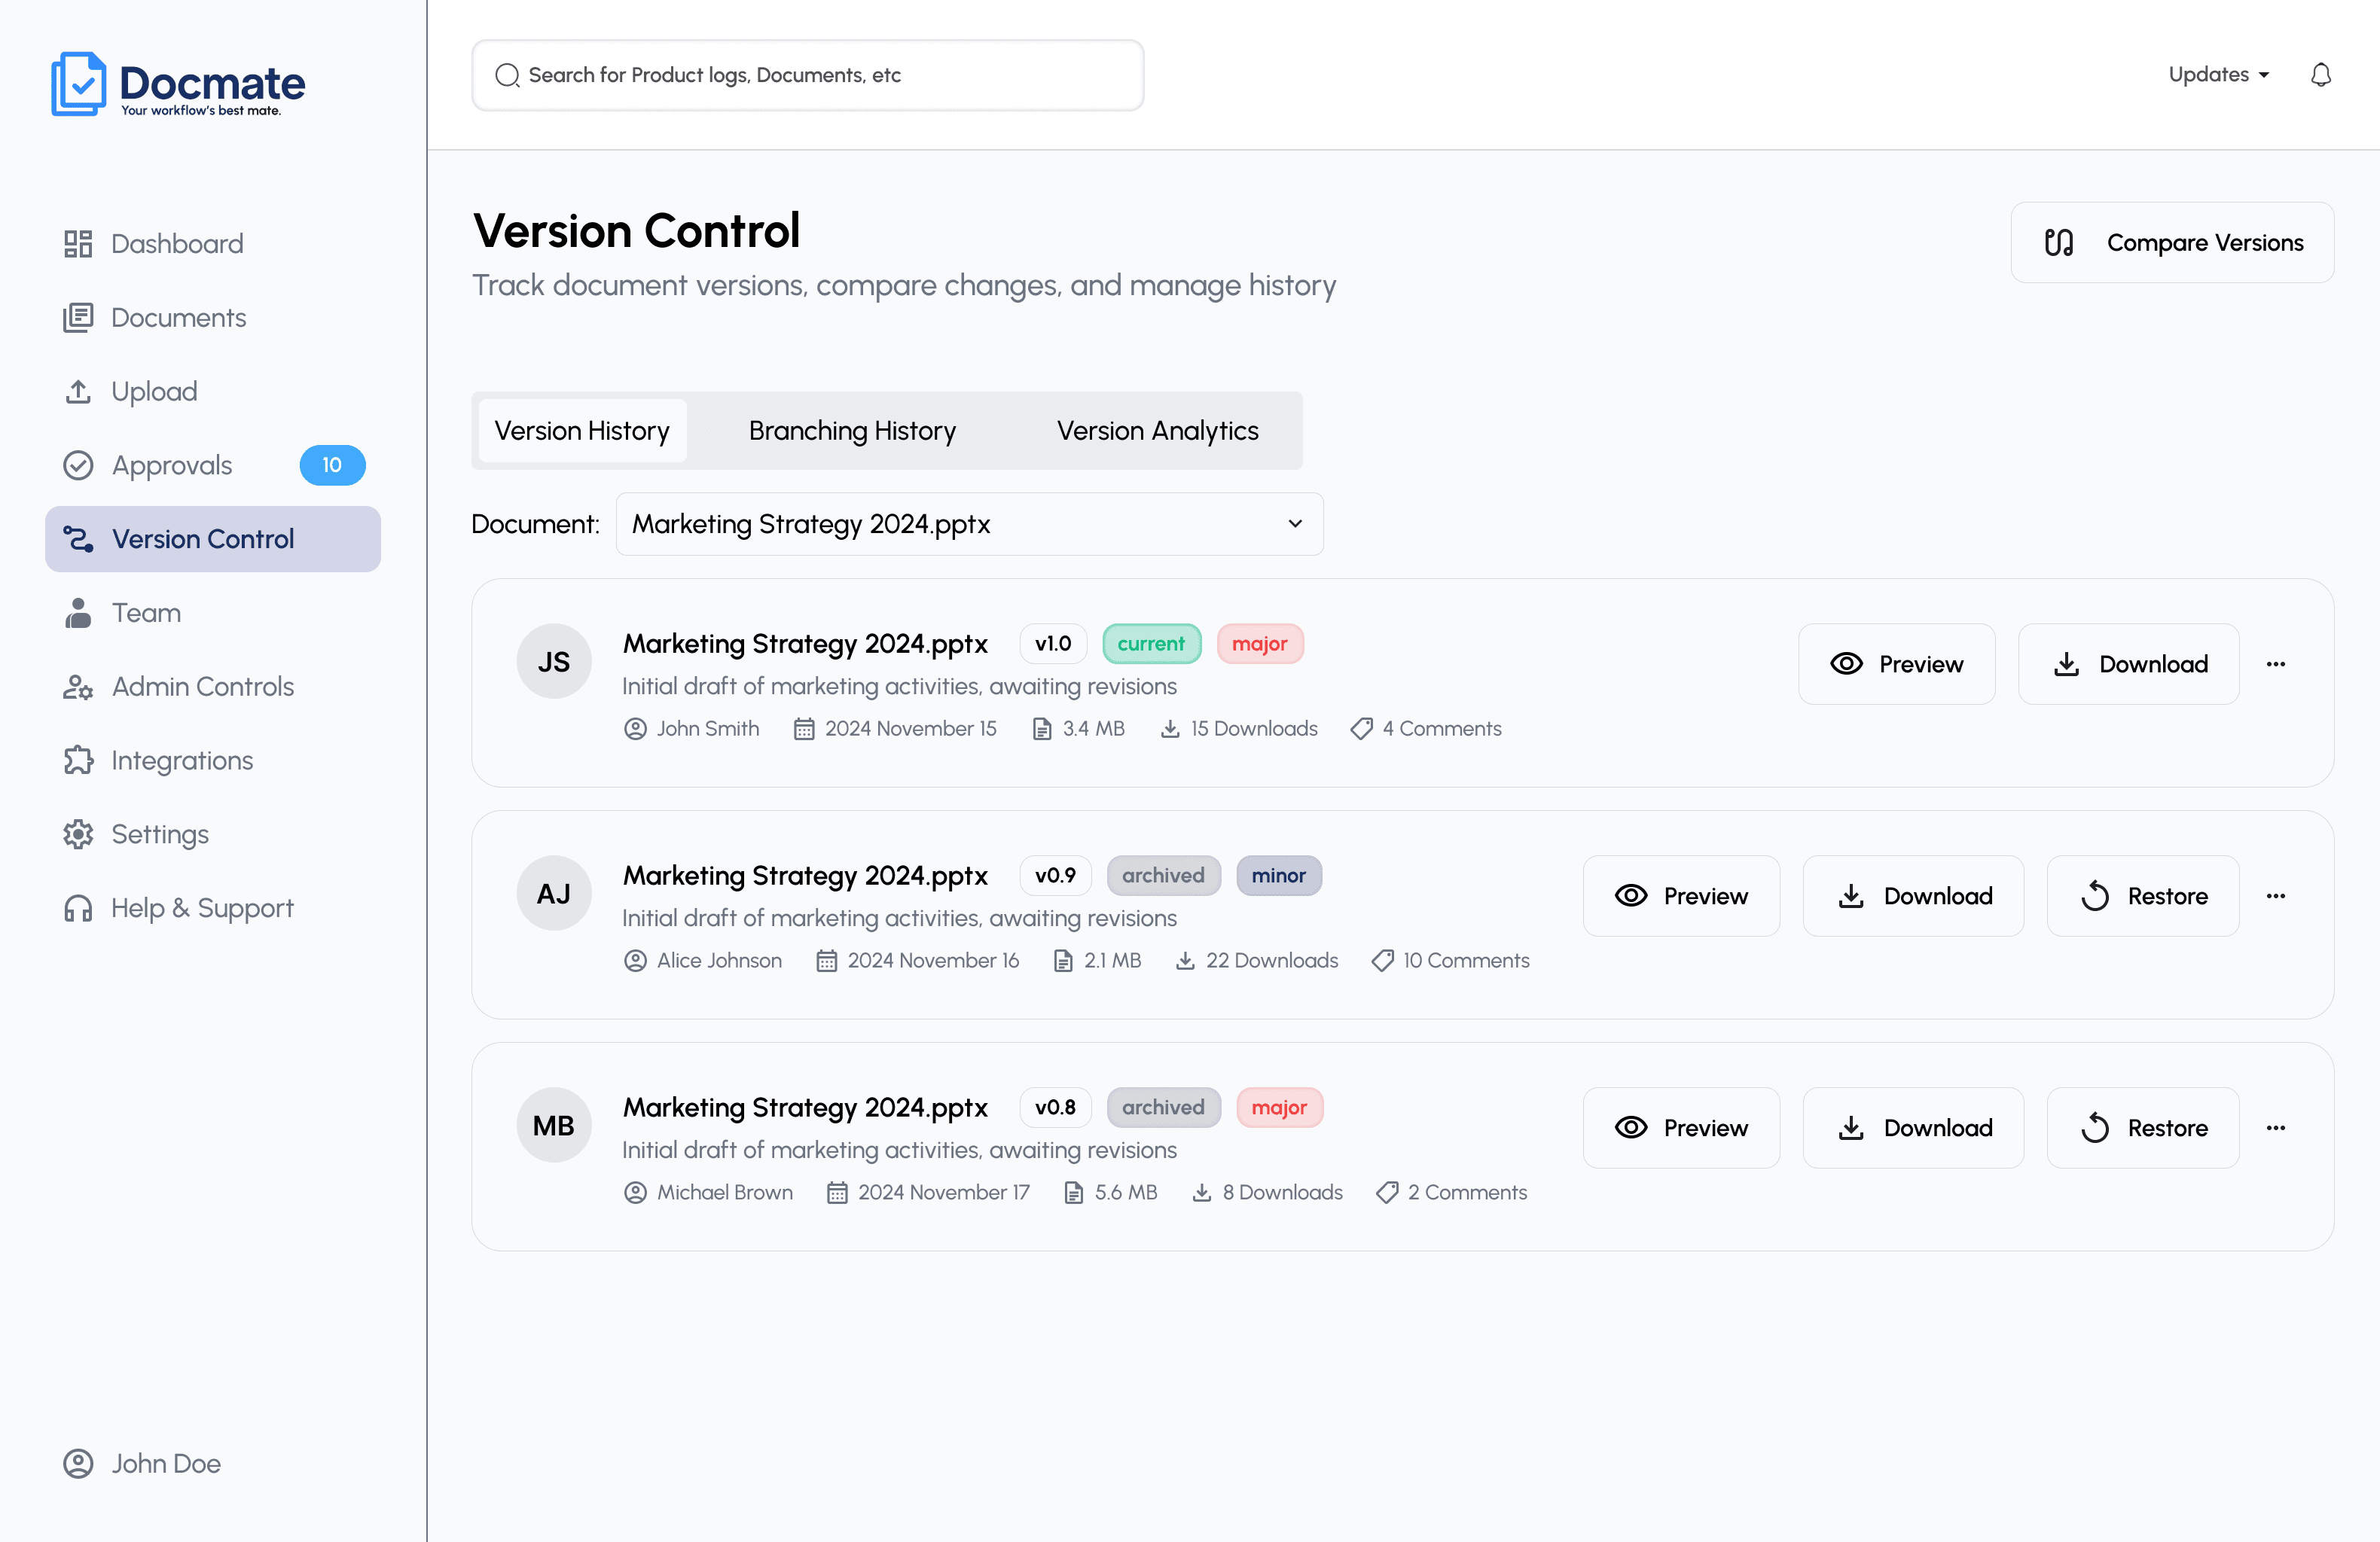This screenshot has width=2380, height=1542.
Task: Focus the product logs search field
Action: [x=808, y=75]
